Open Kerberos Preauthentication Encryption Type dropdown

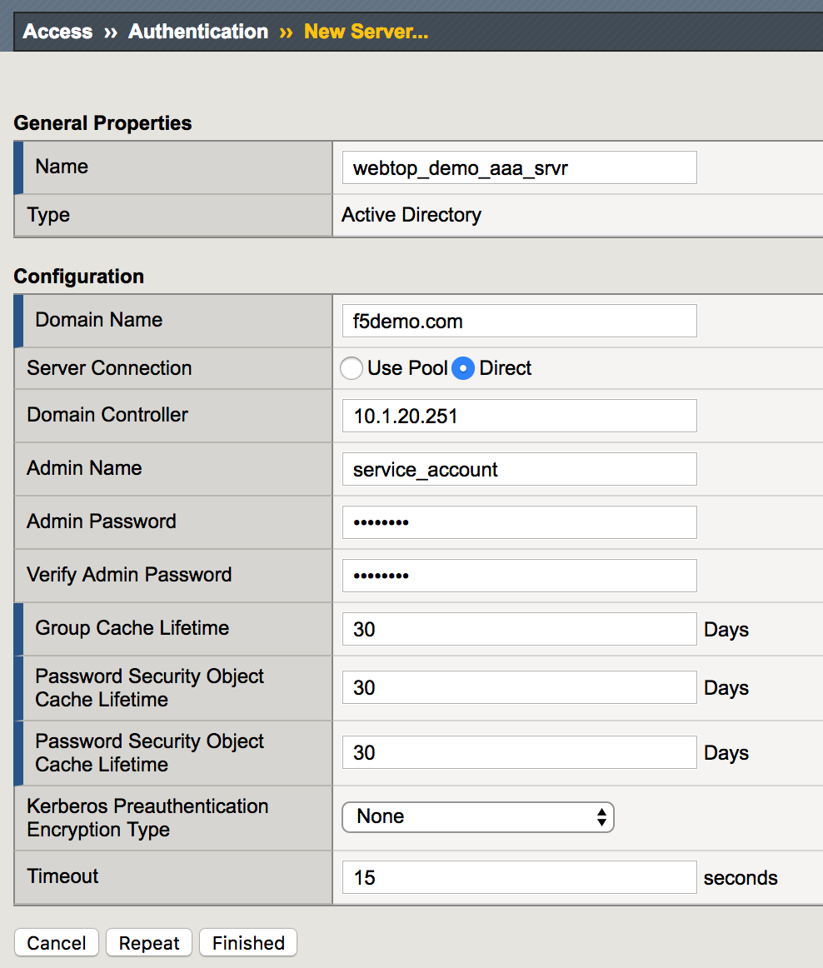pos(478,816)
